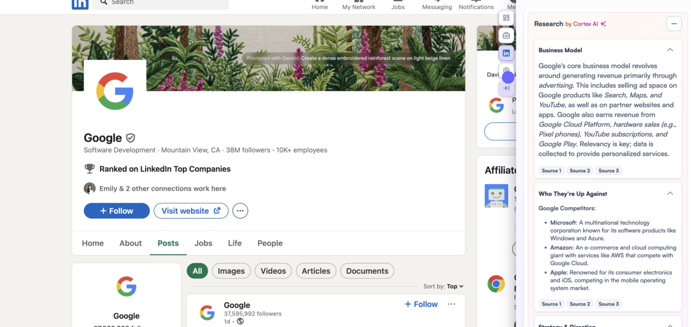Switch to the People tab
691x327 pixels.
(x=270, y=243)
